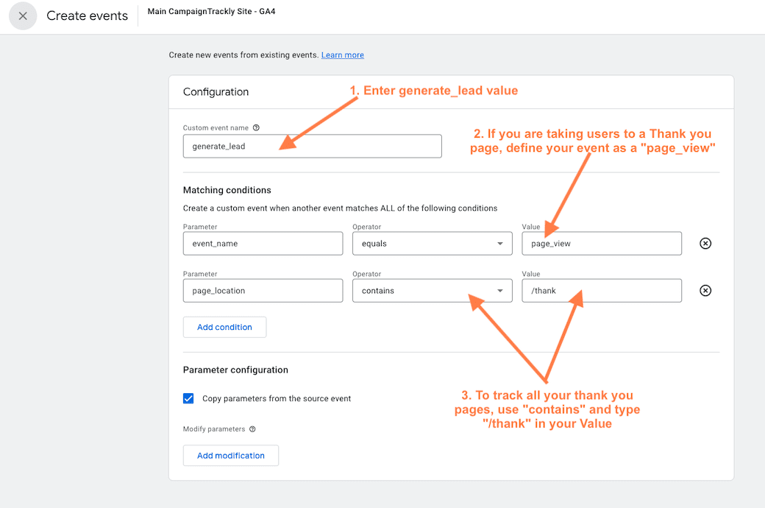The width and height of the screenshot is (765, 508).
Task: Click the Value field containing /thank
Action: tap(601, 290)
